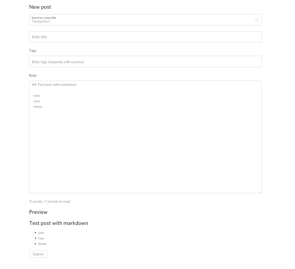
Task: Click the 'one' bullet in the preview
Action: [x=41, y=233]
